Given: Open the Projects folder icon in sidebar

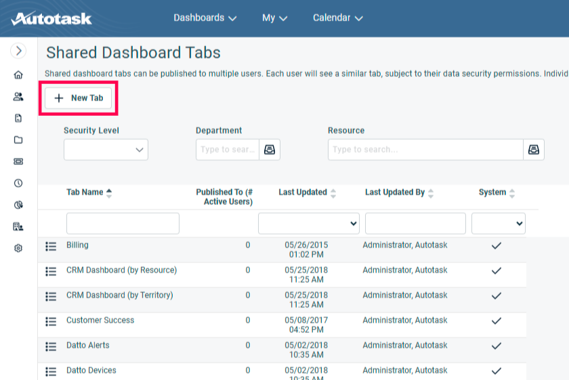Looking at the screenshot, I should pyautogui.click(x=18, y=140).
